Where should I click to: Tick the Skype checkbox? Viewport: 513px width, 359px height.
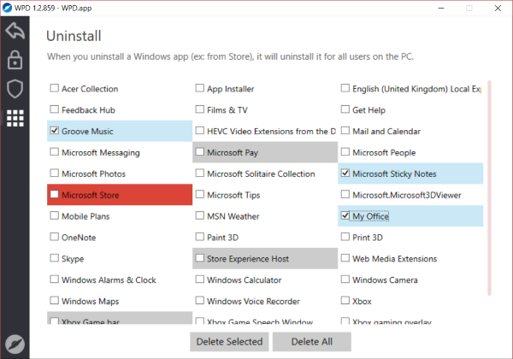click(x=55, y=258)
